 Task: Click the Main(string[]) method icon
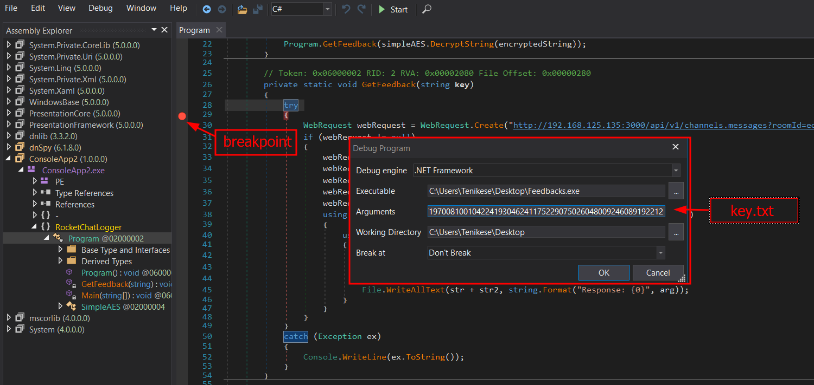coord(71,295)
